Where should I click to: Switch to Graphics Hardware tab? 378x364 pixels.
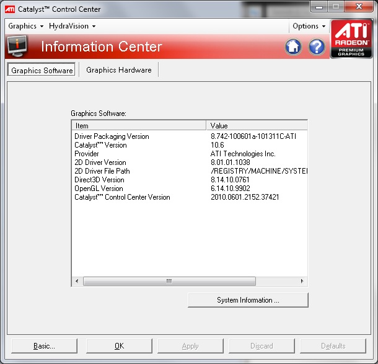[x=119, y=70]
